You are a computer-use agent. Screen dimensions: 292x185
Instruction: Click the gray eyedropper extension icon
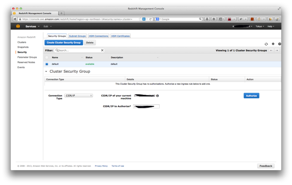point(241,19)
